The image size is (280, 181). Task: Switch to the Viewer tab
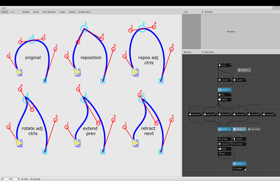pos(5,12)
